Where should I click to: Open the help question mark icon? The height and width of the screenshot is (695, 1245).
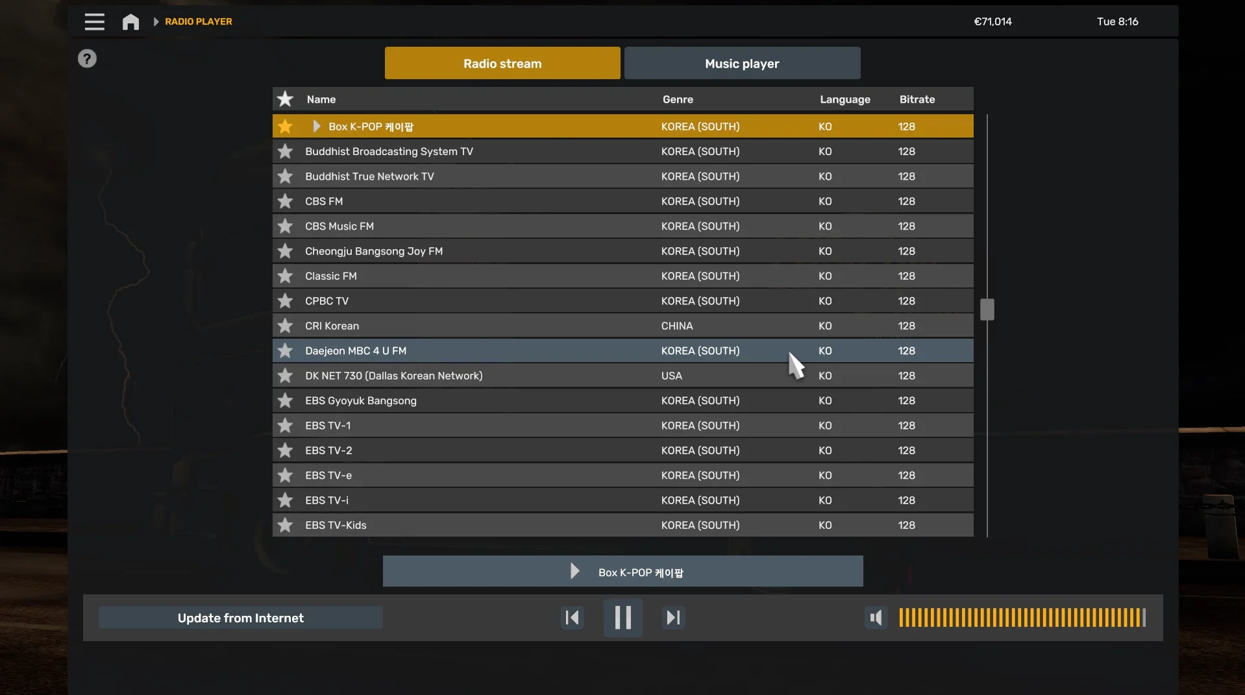point(87,59)
